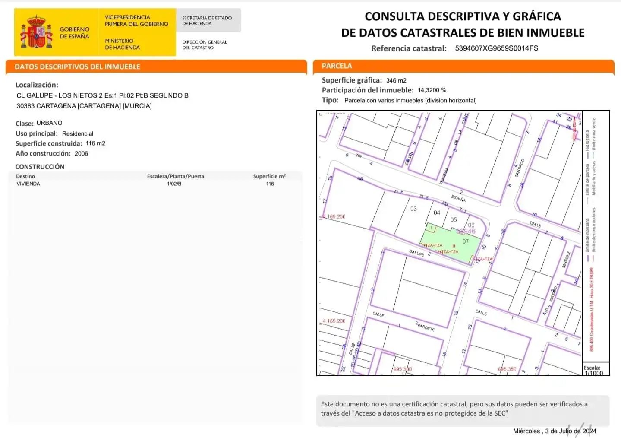Click the 'Superficie gráfica:' label
621x438 pixels.
(x=352, y=80)
